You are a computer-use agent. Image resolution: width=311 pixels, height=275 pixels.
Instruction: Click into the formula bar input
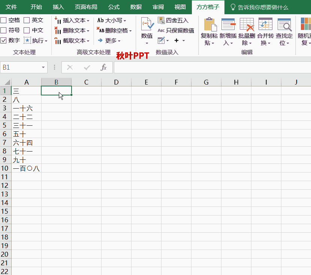coord(212,67)
